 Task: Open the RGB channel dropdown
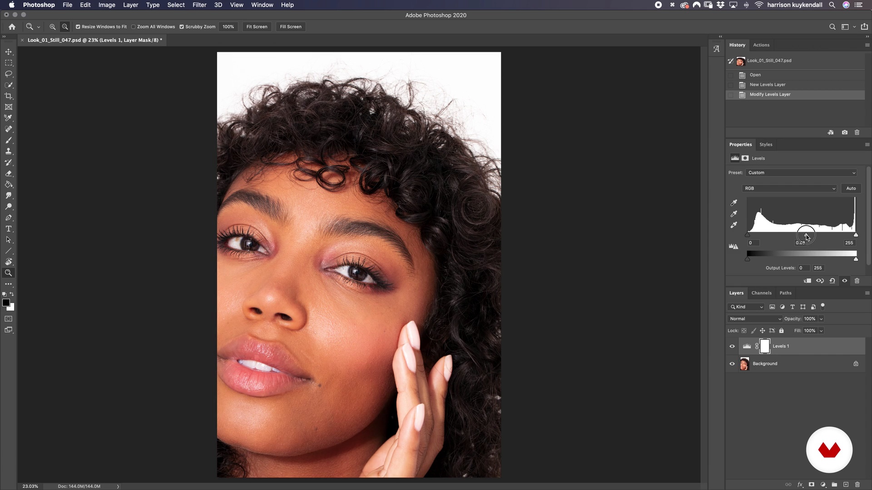(x=789, y=188)
